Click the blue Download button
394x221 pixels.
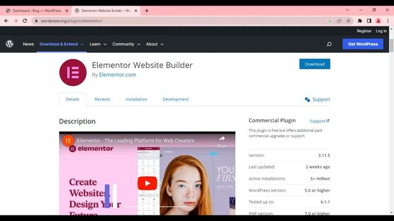pyautogui.click(x=315, y=64)
